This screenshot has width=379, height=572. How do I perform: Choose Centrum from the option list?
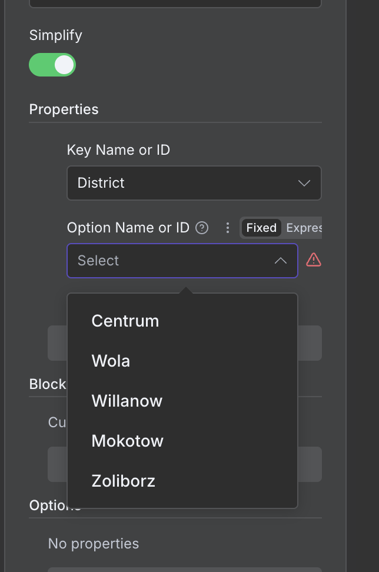[x=125, y=321]
